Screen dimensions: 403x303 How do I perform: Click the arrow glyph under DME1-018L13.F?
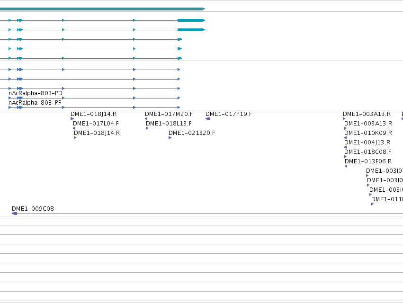[x=147, y=128]
